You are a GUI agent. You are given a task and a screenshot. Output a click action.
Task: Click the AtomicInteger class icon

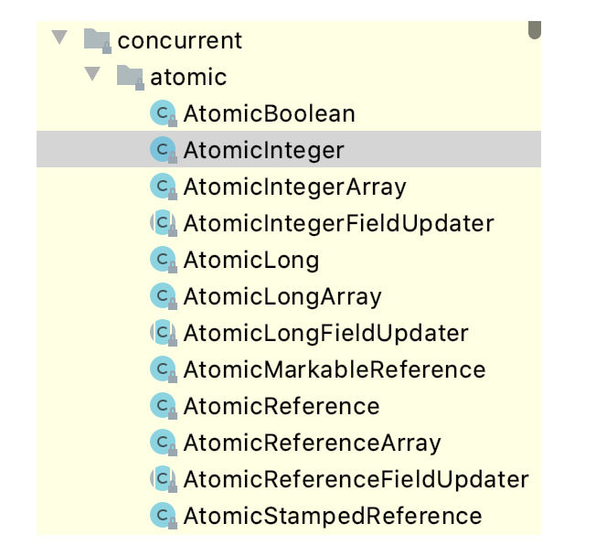(164, 149)
